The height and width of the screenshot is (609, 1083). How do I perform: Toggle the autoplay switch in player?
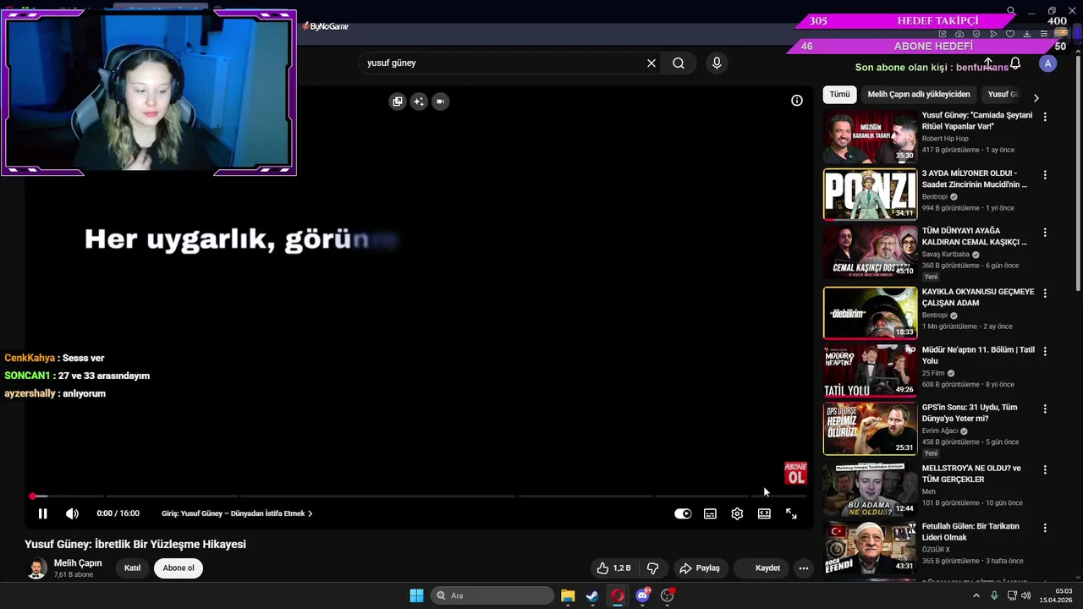683,513
